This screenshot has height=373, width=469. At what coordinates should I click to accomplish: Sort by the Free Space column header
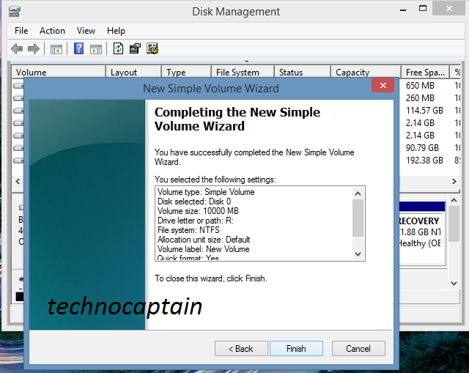pyautogui.click(x=425, y=72)
